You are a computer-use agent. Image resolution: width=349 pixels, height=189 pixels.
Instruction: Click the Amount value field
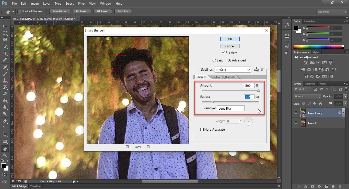click(x=249, y=86)
